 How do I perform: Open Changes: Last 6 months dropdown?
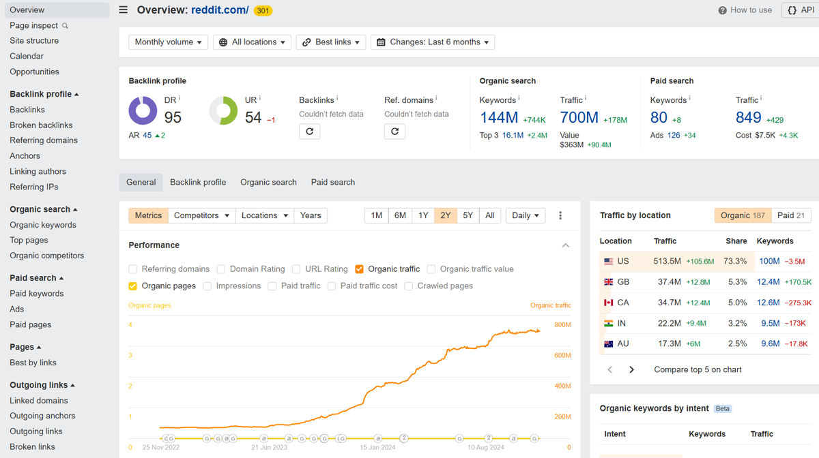point(433,42)
